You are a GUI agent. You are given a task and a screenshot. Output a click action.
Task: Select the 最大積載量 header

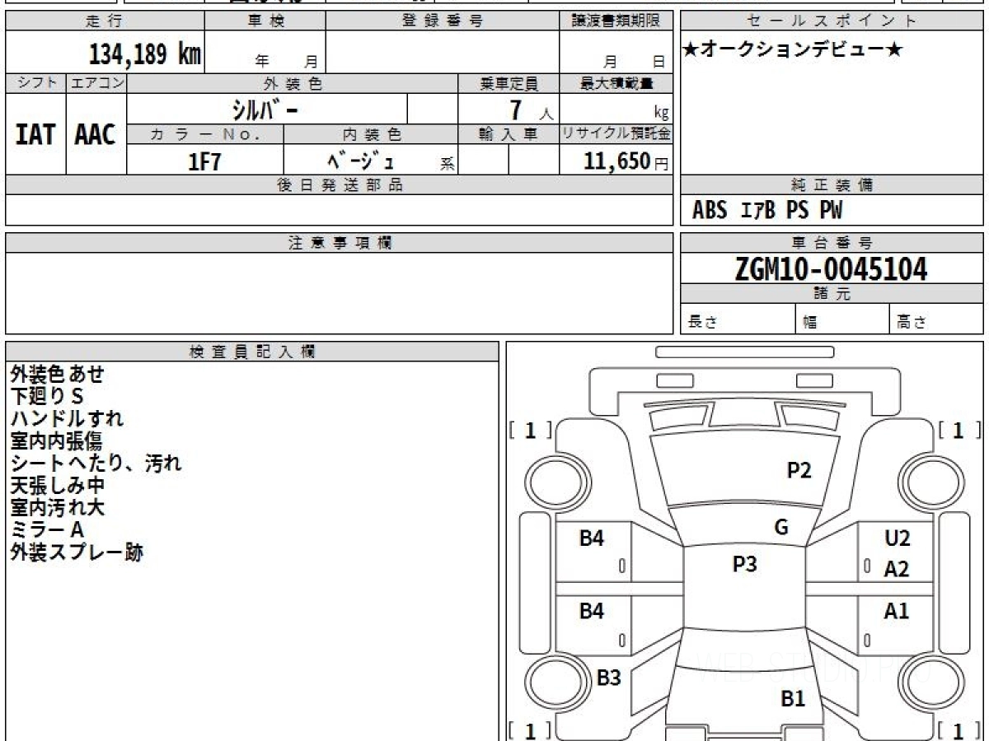click(x=616, y=83)
